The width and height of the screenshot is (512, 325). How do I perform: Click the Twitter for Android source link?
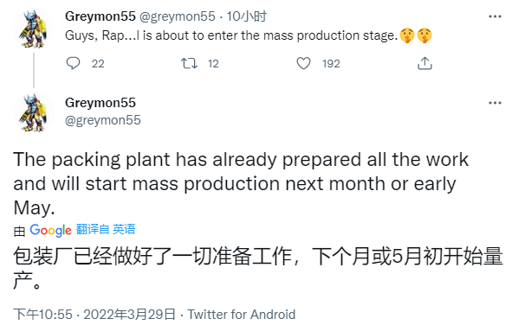pyautogui.click(x=242, y=315)
